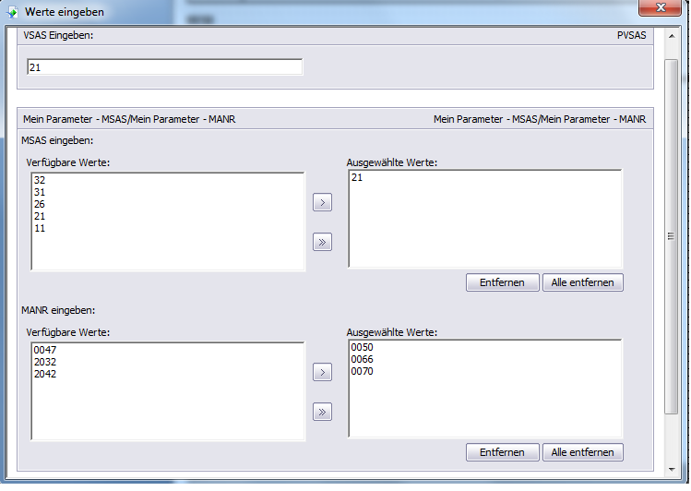
Task: Click Alle entfernen under MSAS selected values
Action: click(x=582, y=282)
